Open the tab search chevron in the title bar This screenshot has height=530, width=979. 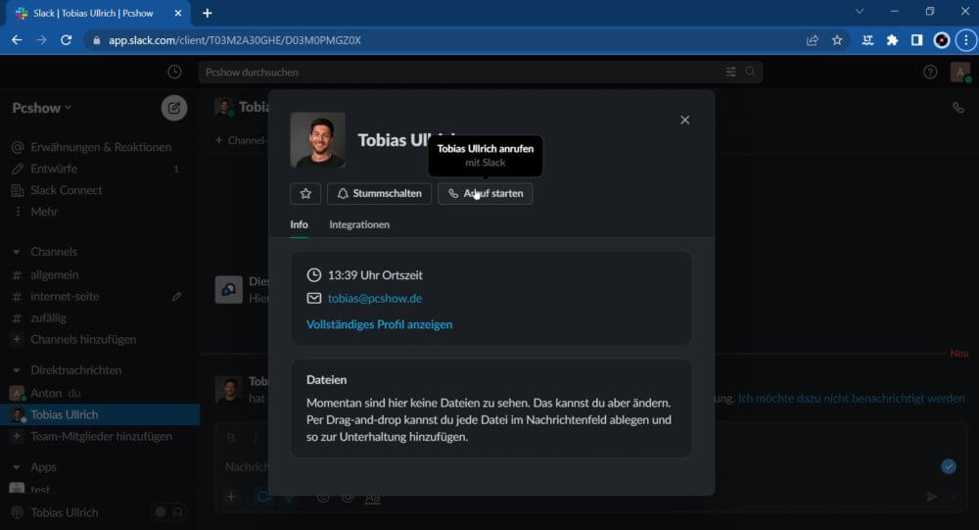860,11
